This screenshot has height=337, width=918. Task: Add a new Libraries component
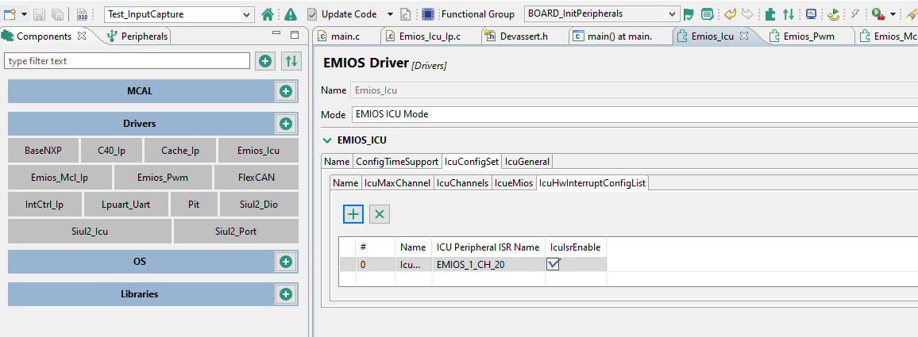coord(285,294)
